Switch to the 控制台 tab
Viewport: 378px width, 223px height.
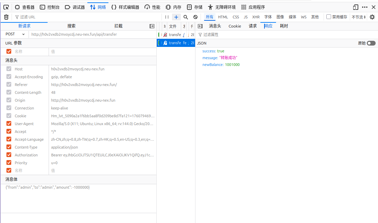pyautogui.click(x=50, y=7)
